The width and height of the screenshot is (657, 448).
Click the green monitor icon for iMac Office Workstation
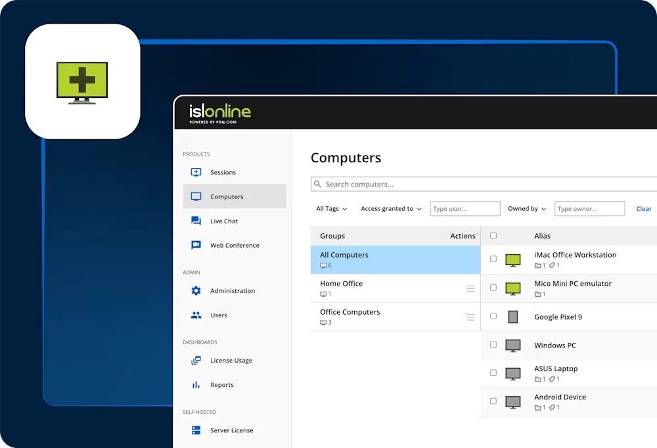coord(513,260)
